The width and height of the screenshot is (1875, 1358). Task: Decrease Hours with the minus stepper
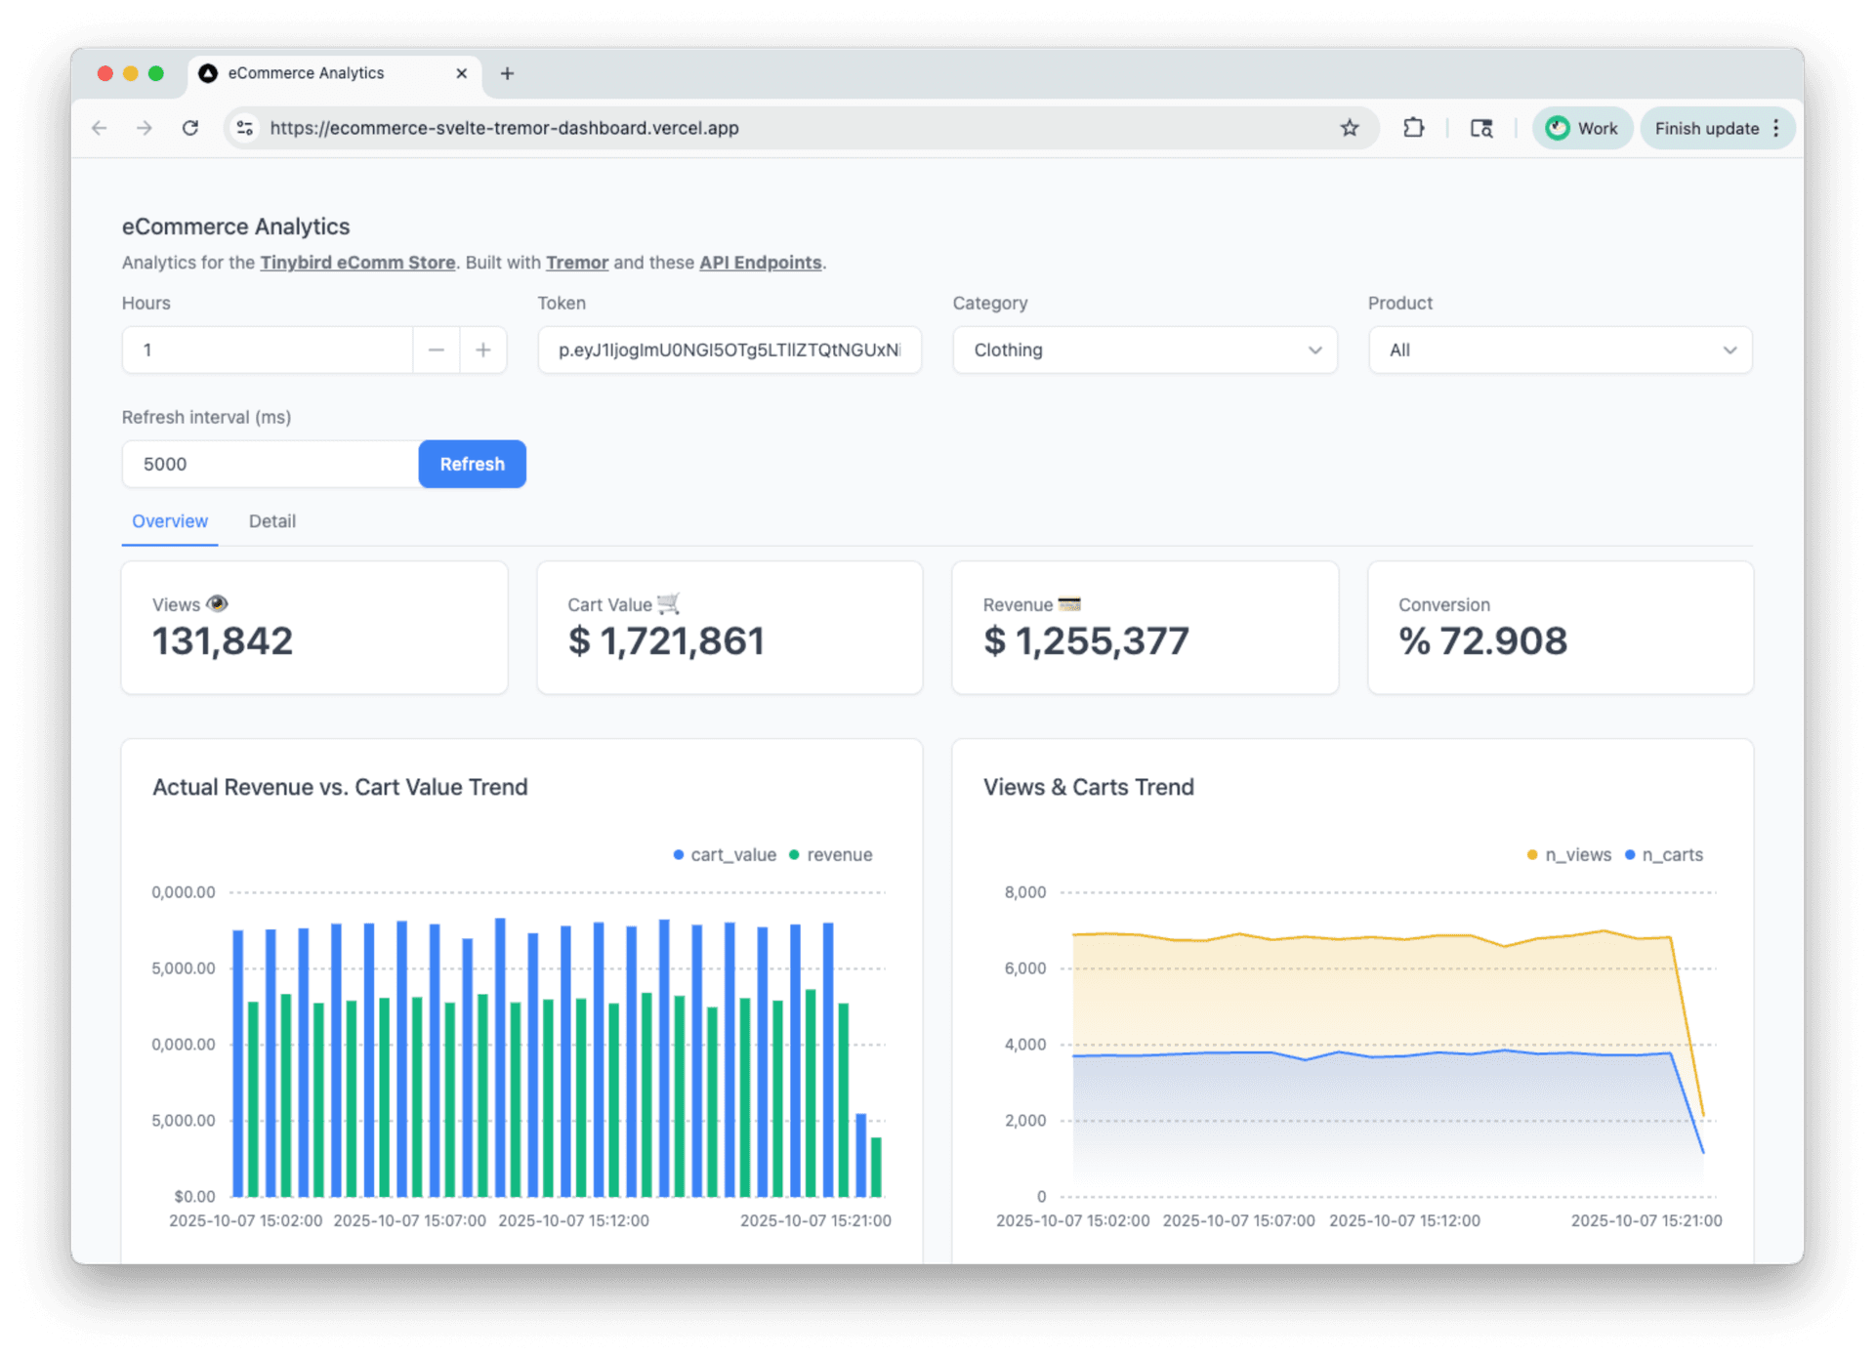[436, 350]
